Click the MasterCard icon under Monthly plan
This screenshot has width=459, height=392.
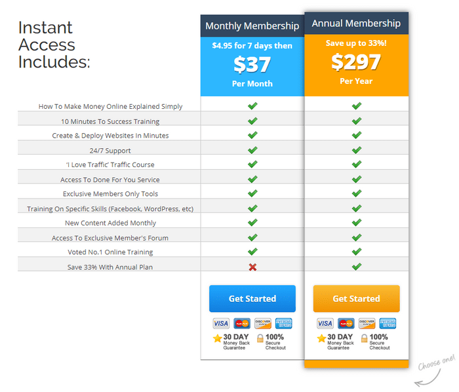point(242,323)
